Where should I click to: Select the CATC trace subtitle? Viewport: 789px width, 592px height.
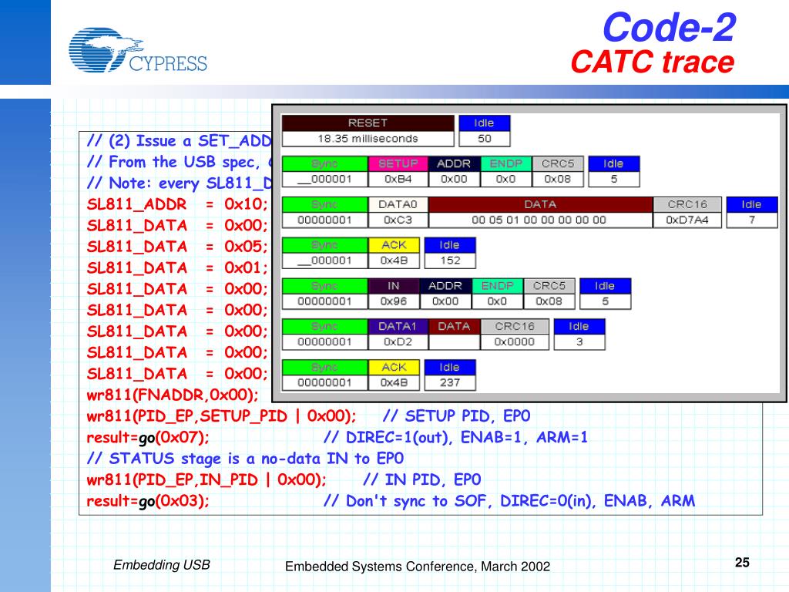tap(652, 62)
